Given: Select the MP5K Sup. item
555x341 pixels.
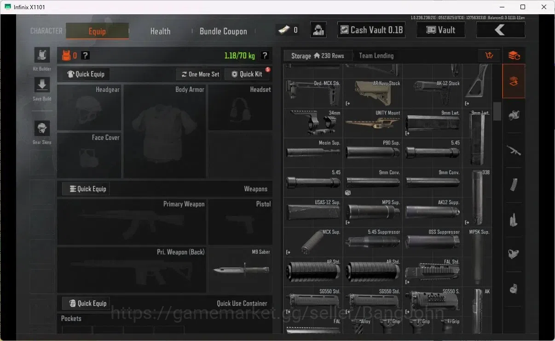Looking at the screenshot, I should [x=477, y=257].
